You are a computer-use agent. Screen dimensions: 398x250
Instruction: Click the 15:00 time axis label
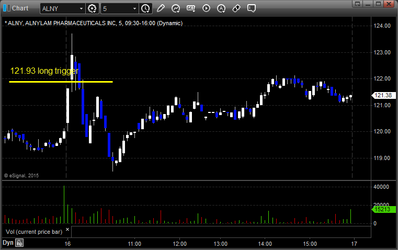pyautogui.click(x=310, y=244)
